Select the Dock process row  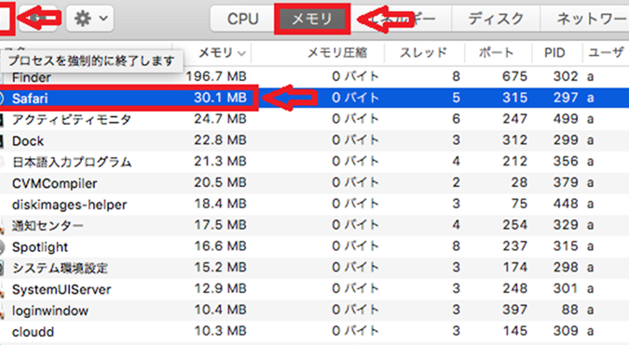(x=315, y=140)
